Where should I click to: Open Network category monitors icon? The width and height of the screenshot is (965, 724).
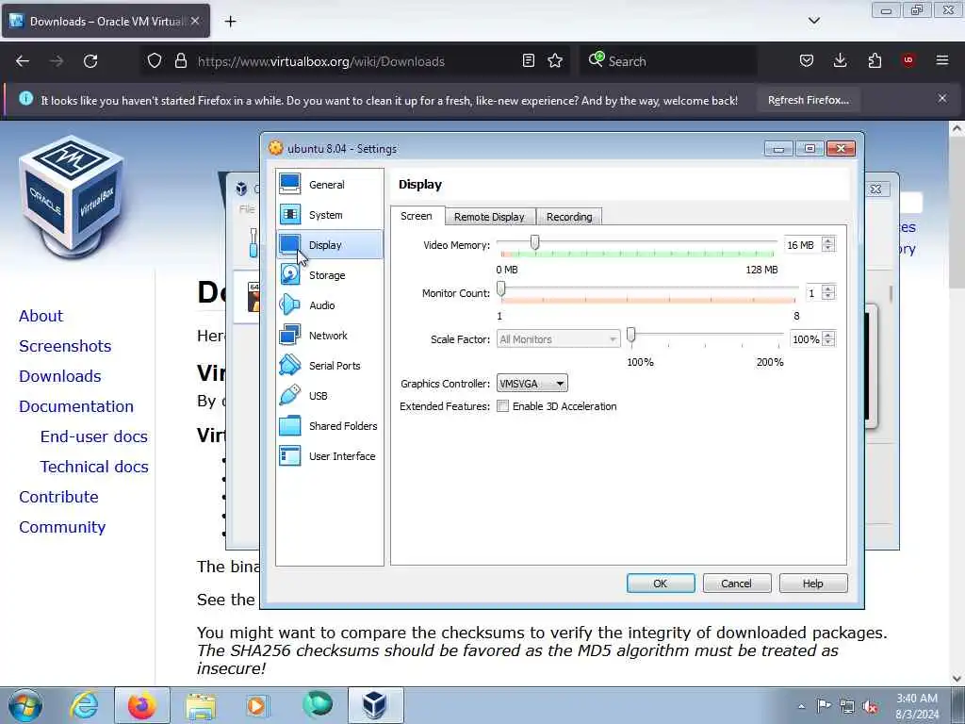pos(290,335)
